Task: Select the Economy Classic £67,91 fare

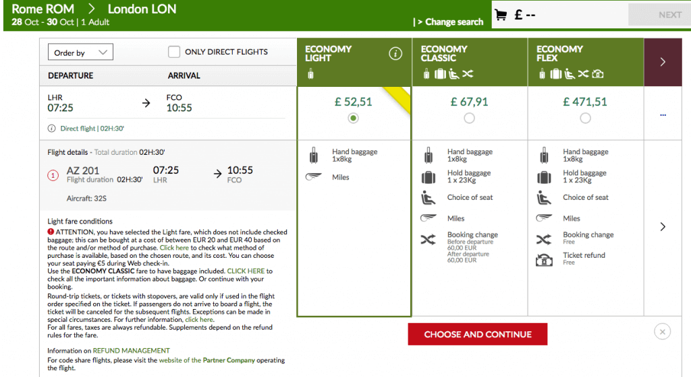Action: pos(470,118)
